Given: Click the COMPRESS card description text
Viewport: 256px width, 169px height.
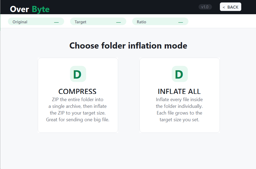Looking at the screenshot, I should click(x=78, y=109).
